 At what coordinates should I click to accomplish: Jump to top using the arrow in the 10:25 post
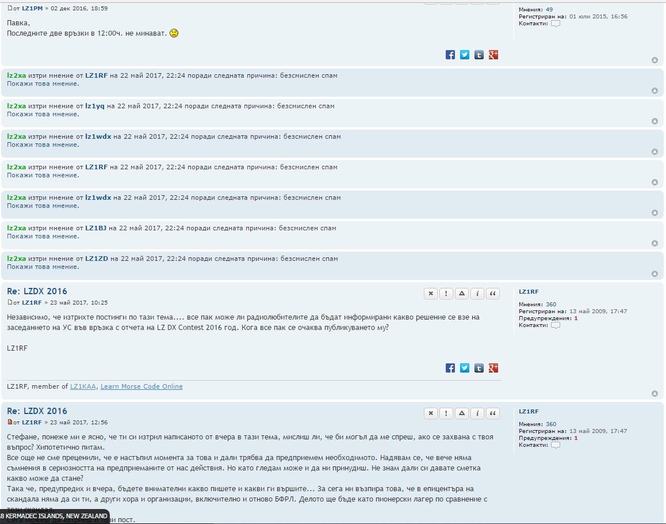tap(654, 394)
